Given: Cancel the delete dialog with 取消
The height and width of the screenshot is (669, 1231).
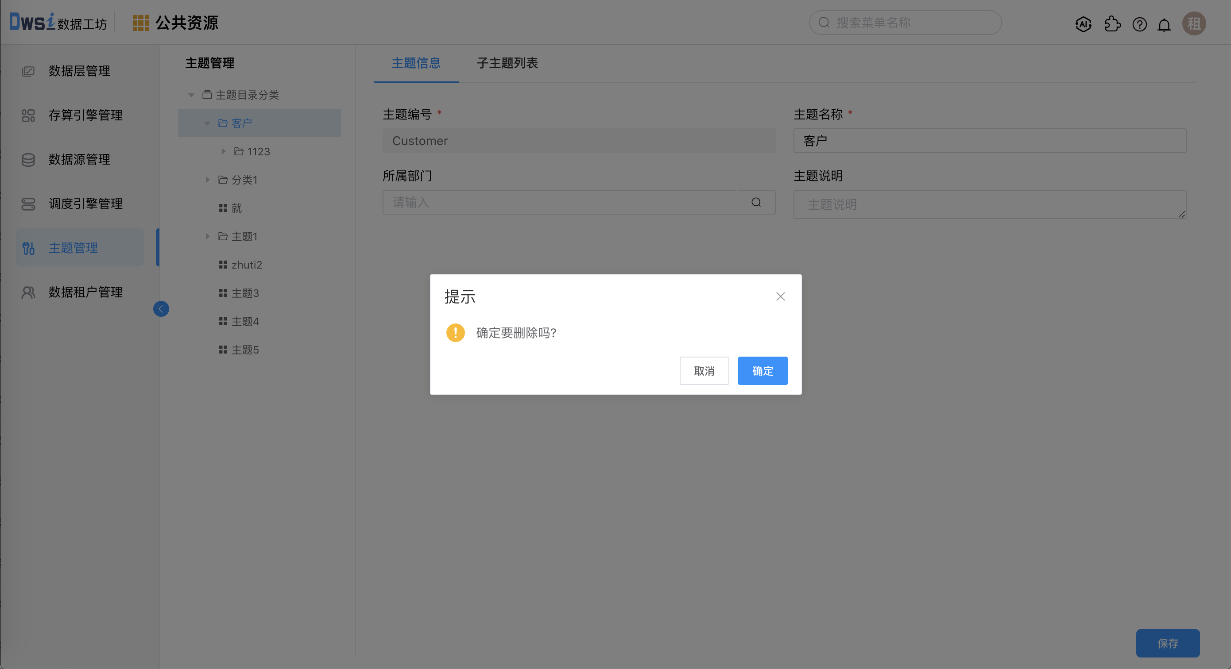Looking at the screenshot, I should point(704,370).
